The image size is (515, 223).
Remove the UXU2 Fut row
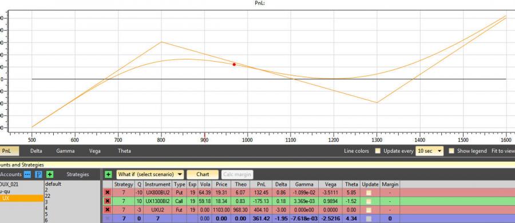(108, 209)
